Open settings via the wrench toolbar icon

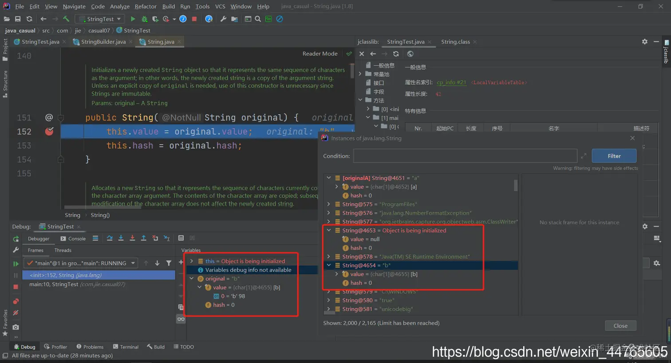pos(223,19)
